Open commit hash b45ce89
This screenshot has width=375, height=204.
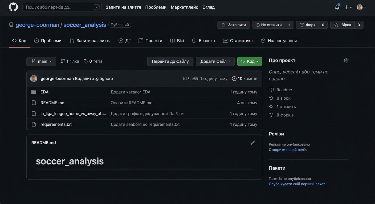[190, 79]
